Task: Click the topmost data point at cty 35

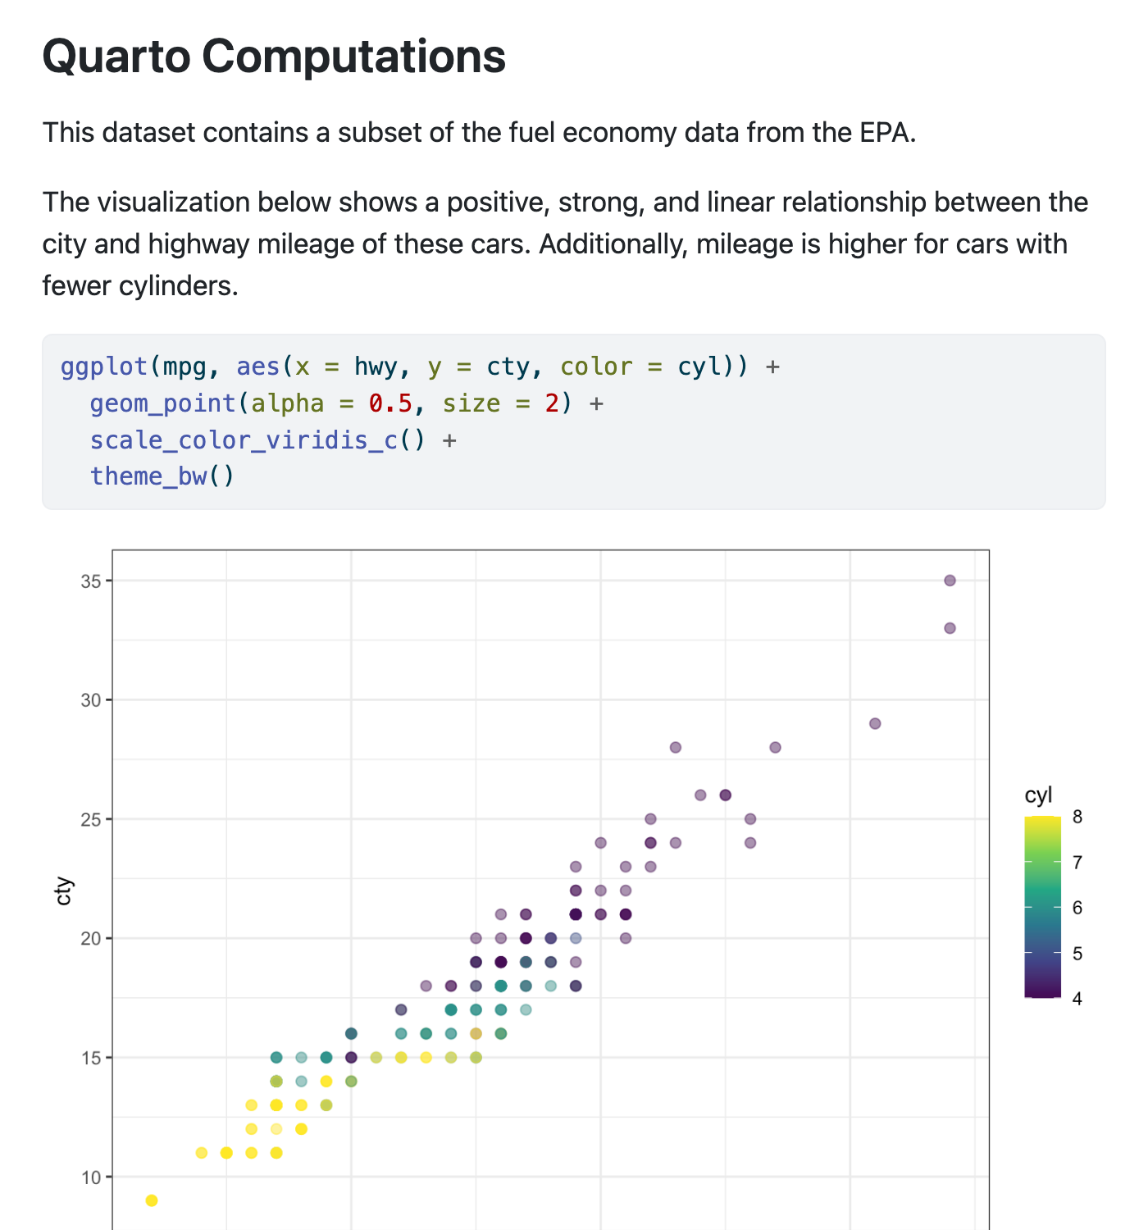Action: (950, 581)
